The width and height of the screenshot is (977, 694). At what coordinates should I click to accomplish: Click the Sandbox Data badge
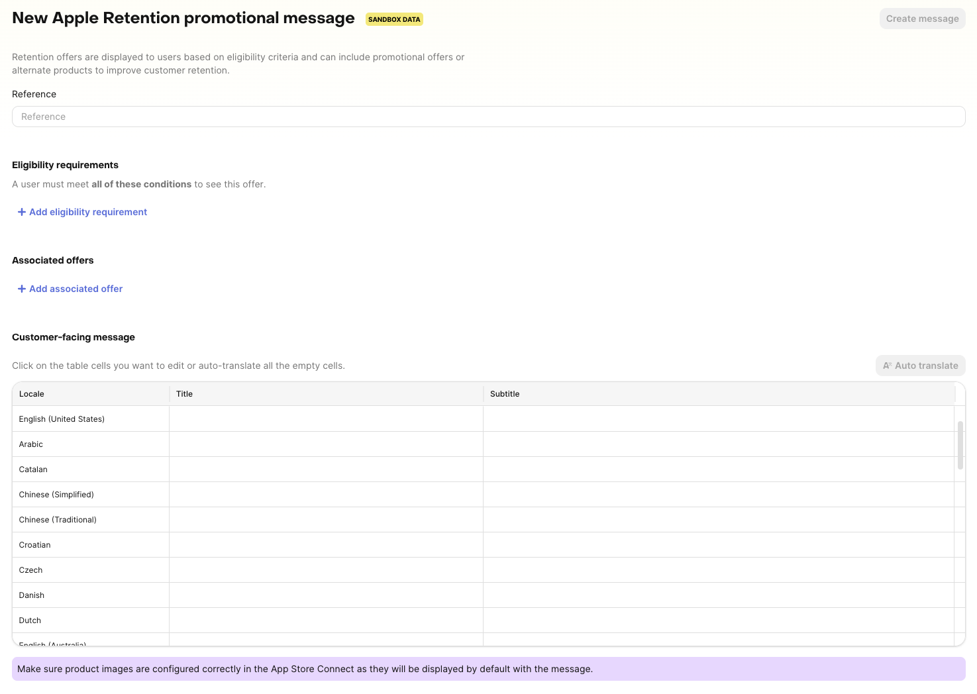pyautogui.click(x=394, y=19)
